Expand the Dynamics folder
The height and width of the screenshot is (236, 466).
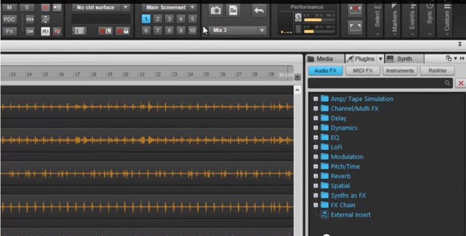click(316, 128)
